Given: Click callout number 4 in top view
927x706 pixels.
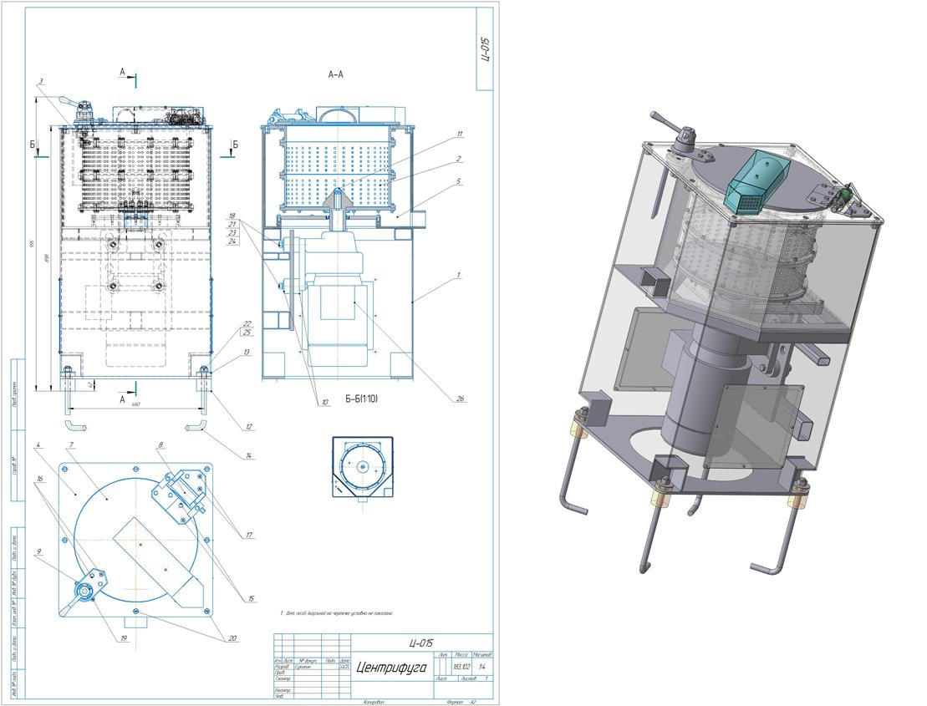Looking at the screenshot, I should 38,444.
